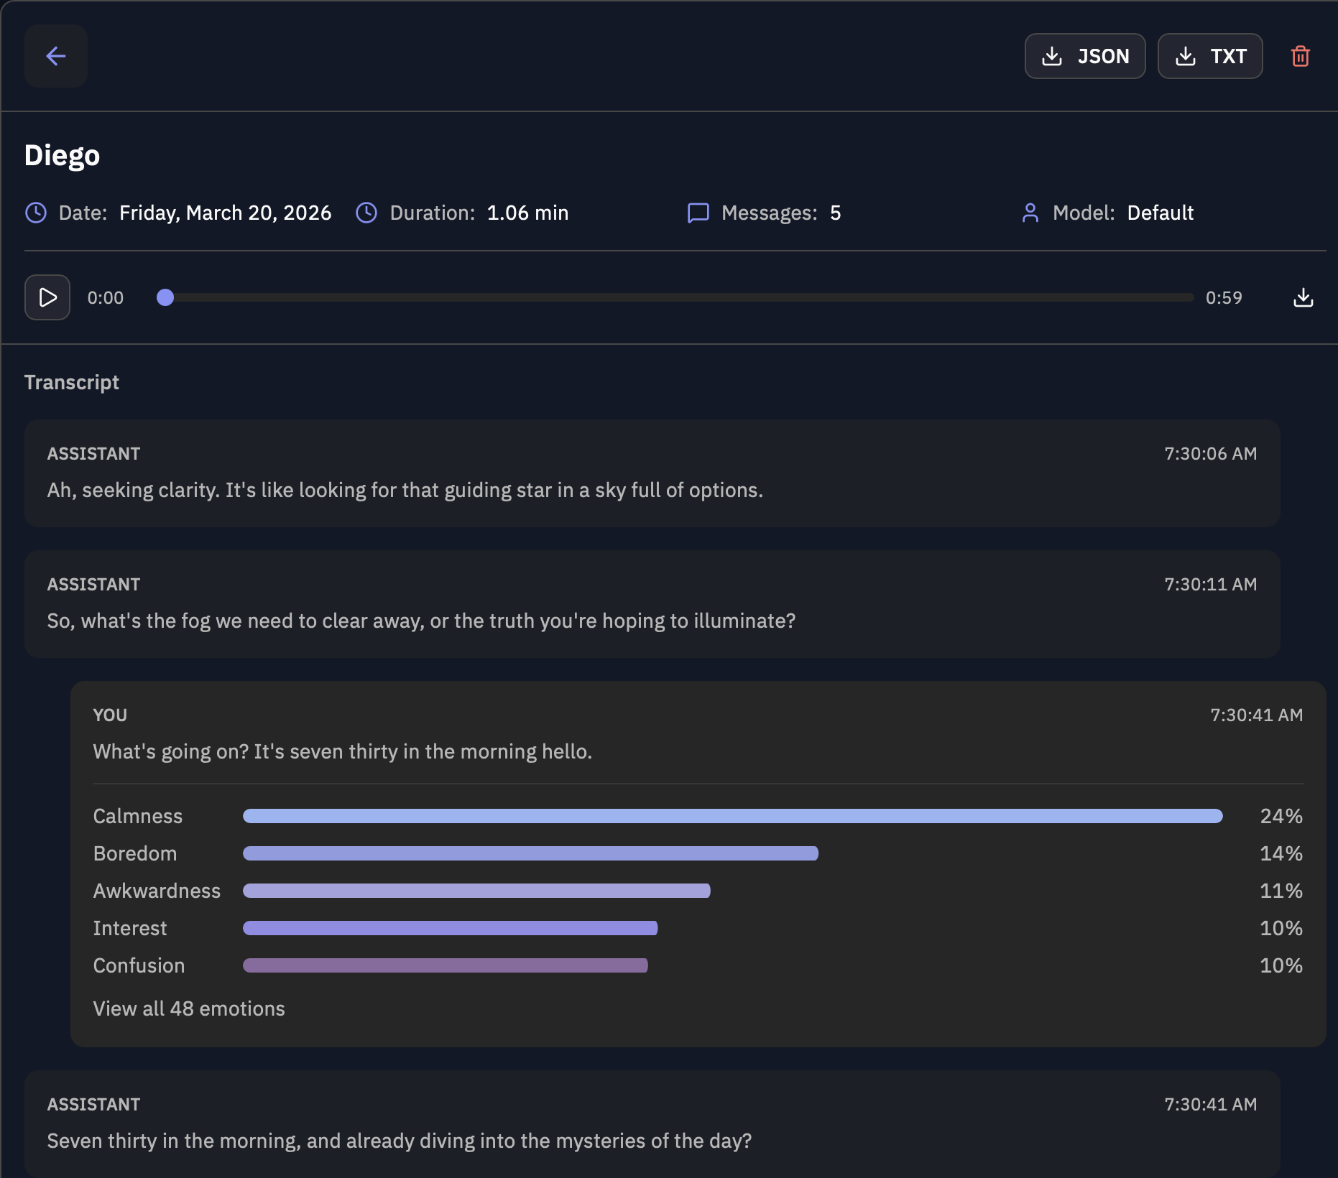Click your message 'What's going on?...'
Image resolution: width=1338 pixels, height=1178 pixels.
[x=343, y=751]
